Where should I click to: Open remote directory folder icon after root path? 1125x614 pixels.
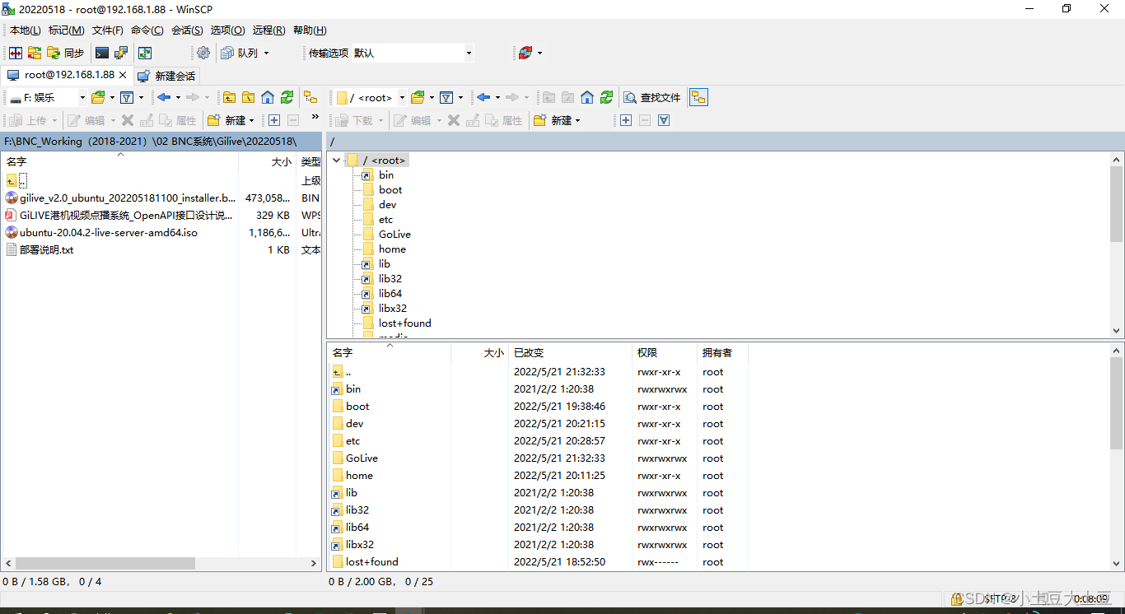click(418, 97)
